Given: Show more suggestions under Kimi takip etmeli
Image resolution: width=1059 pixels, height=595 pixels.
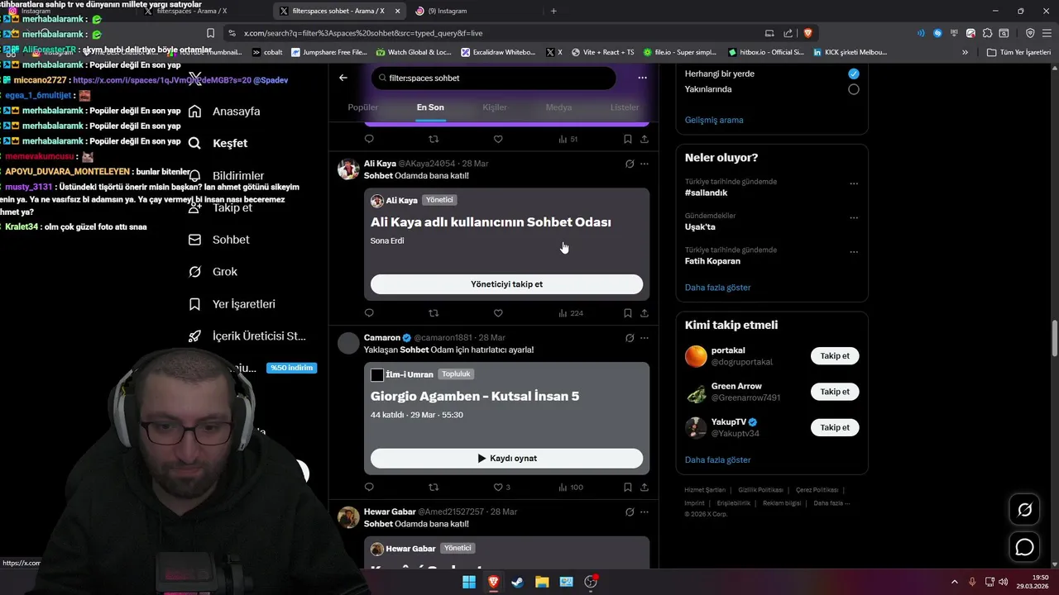Looking at the screenshot, I should coord(718,459).
